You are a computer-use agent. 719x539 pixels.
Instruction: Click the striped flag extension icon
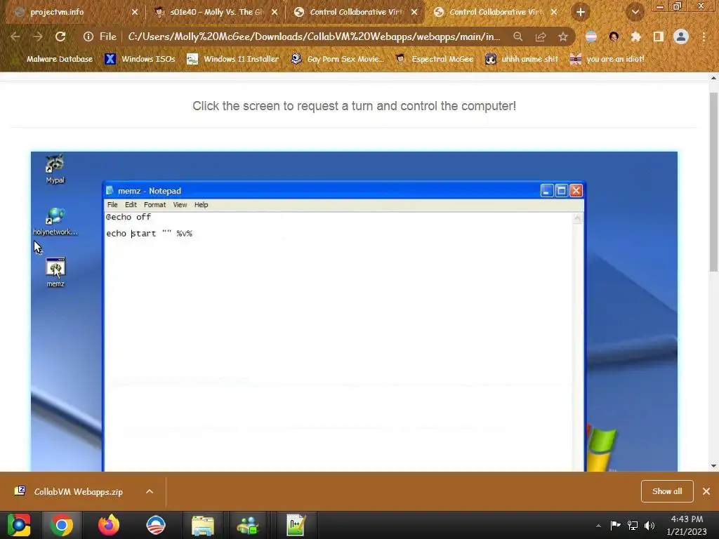(x=591, y=36)
